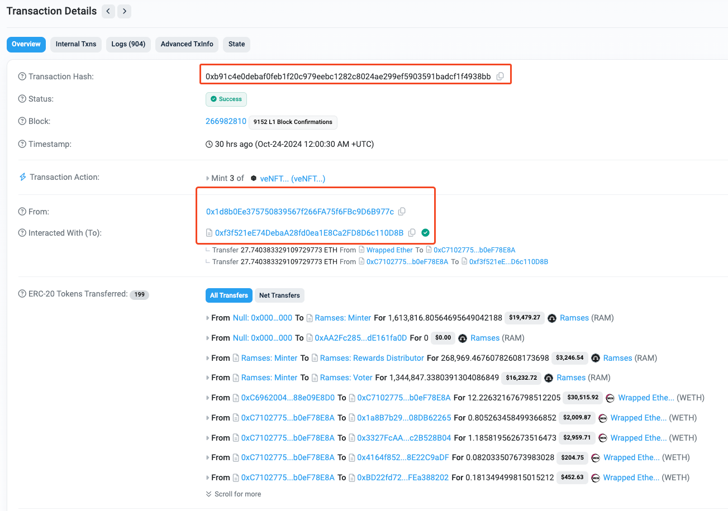
Task: Click the previous transaction chevron
Action: (x=108, y=11)
